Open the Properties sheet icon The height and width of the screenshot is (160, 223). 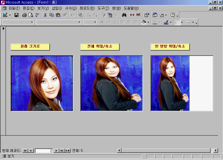147,15
